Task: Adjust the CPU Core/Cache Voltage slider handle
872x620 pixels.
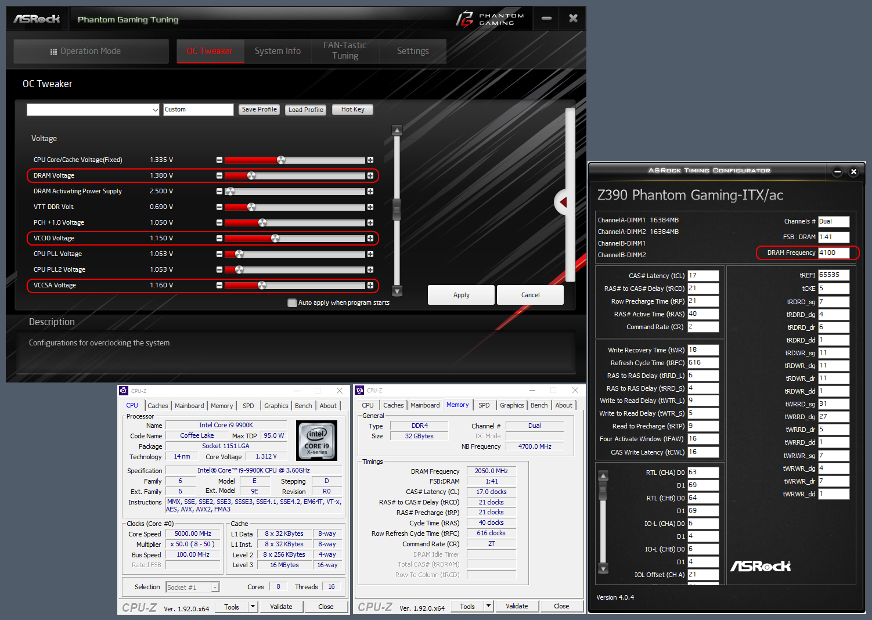Action: click(x=281, y=160)
